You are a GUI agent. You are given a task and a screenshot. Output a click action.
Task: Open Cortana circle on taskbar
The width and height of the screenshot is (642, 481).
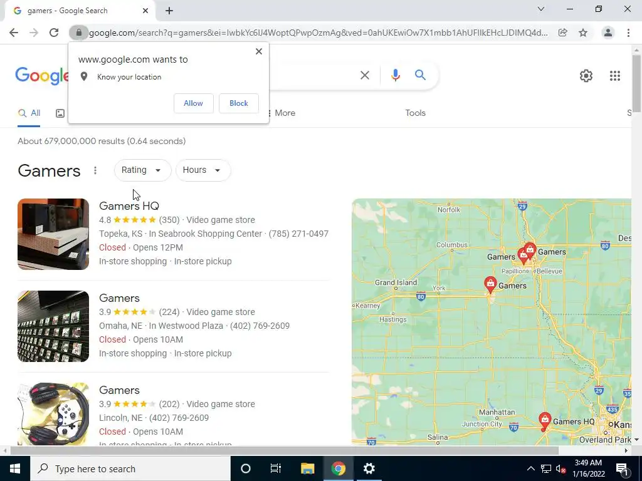[x=246, y=468]
